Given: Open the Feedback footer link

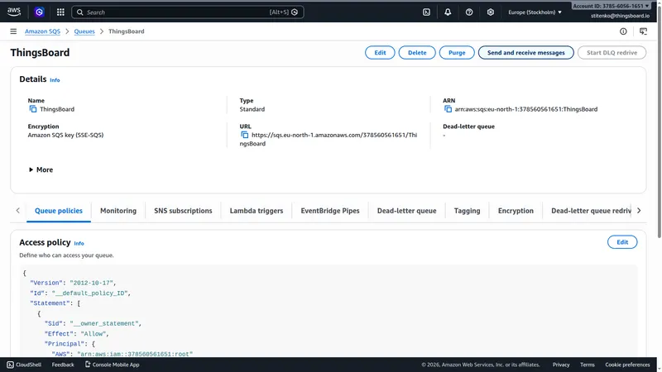Looking at the screenshot, I should point(63,365).
